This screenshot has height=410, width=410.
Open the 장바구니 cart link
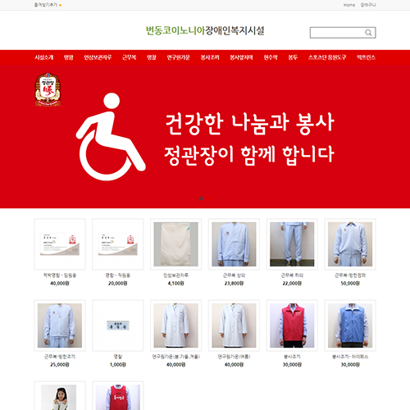click(x=368, y=5)
